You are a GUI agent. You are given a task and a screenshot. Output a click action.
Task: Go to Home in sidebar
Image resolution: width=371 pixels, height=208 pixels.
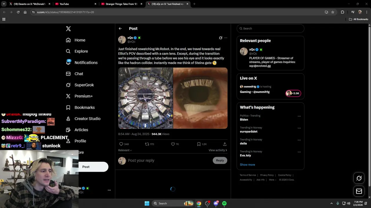(x=76, y=40)
